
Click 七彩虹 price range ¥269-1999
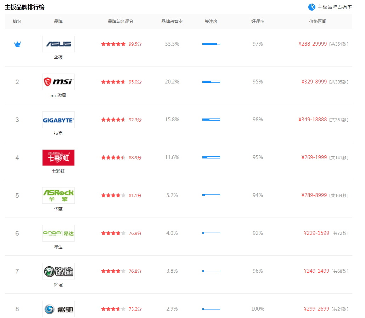click(x=314, y=157)
